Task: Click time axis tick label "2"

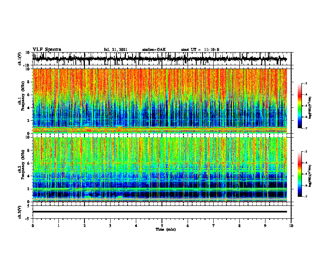Action: tap(84, 226)
